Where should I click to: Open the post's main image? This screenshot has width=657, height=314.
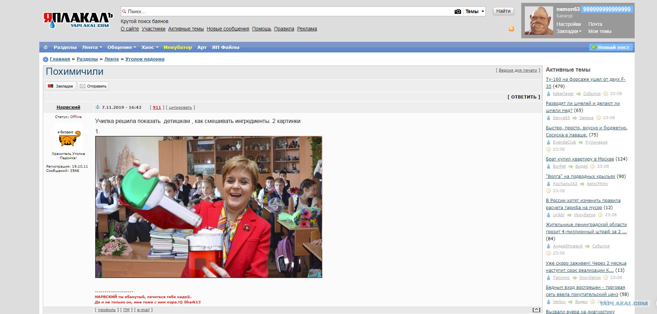pyautogui.click(x=209, y=207)
